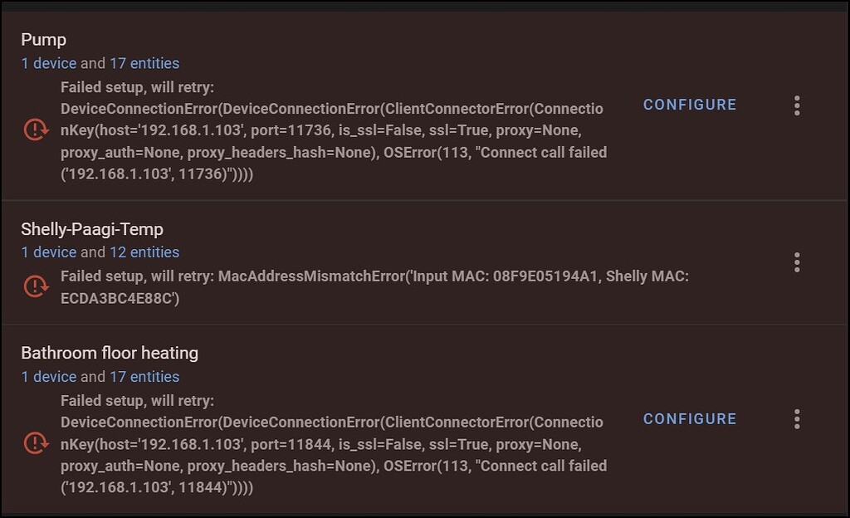This screenshot has width=850, height=518.
Task: Open Shelly-Paagi-Temp's "12 entities" link
Action: (x=144, y=252)
